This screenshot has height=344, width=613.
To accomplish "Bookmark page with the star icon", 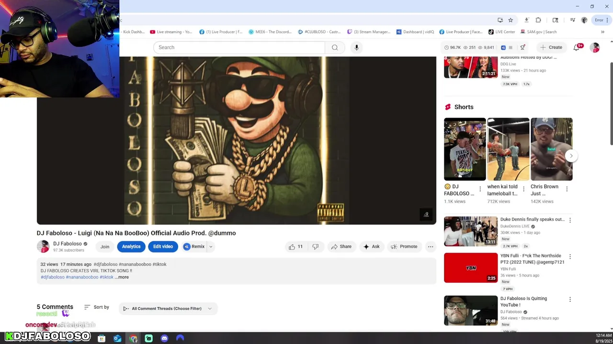I will point(511,20).
